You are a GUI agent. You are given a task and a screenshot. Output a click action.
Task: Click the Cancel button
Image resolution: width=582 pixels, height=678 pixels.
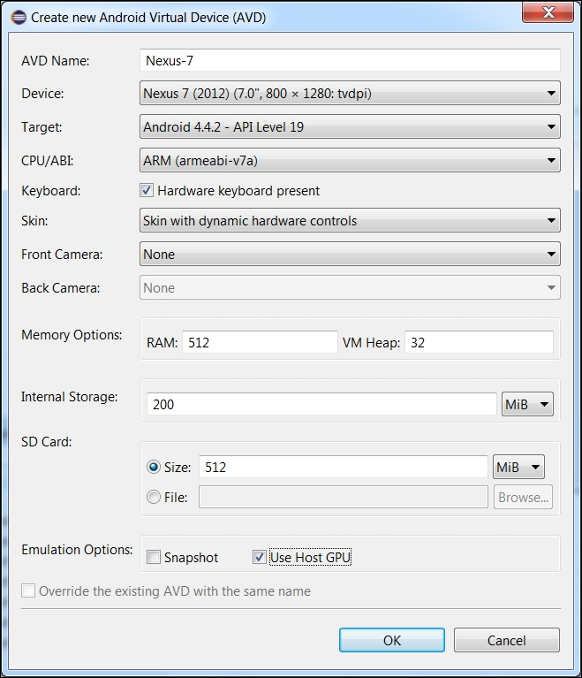coord(507,640)
